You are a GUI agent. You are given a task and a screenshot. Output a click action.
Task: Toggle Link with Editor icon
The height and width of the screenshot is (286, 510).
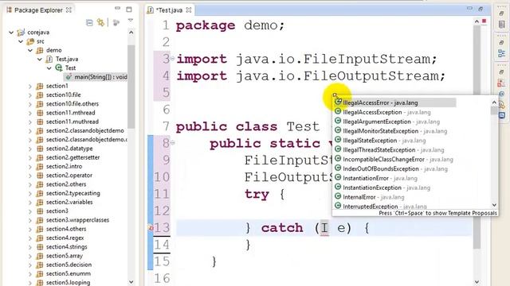pos(101,22)
